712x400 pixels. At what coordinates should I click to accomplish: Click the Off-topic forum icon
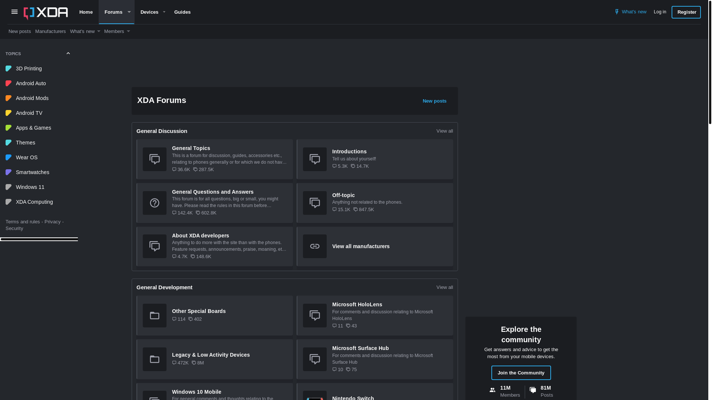(315, 203)
